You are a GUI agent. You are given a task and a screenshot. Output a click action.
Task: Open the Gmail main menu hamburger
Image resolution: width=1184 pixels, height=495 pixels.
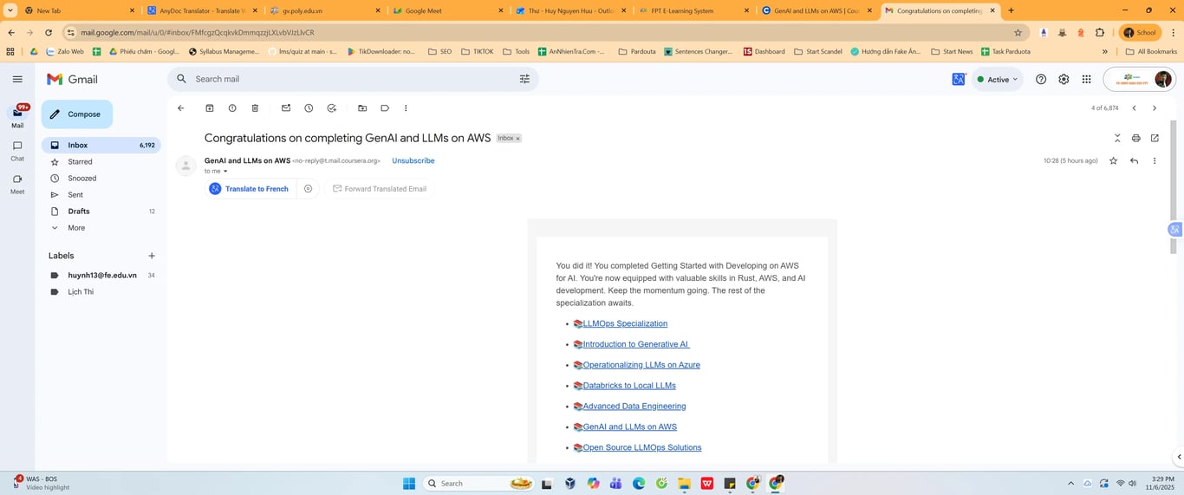click(x=17, y=79)
